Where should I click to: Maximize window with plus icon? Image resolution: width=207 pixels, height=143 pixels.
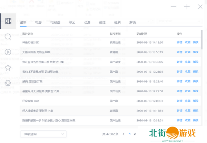click(x=187, y=7)
